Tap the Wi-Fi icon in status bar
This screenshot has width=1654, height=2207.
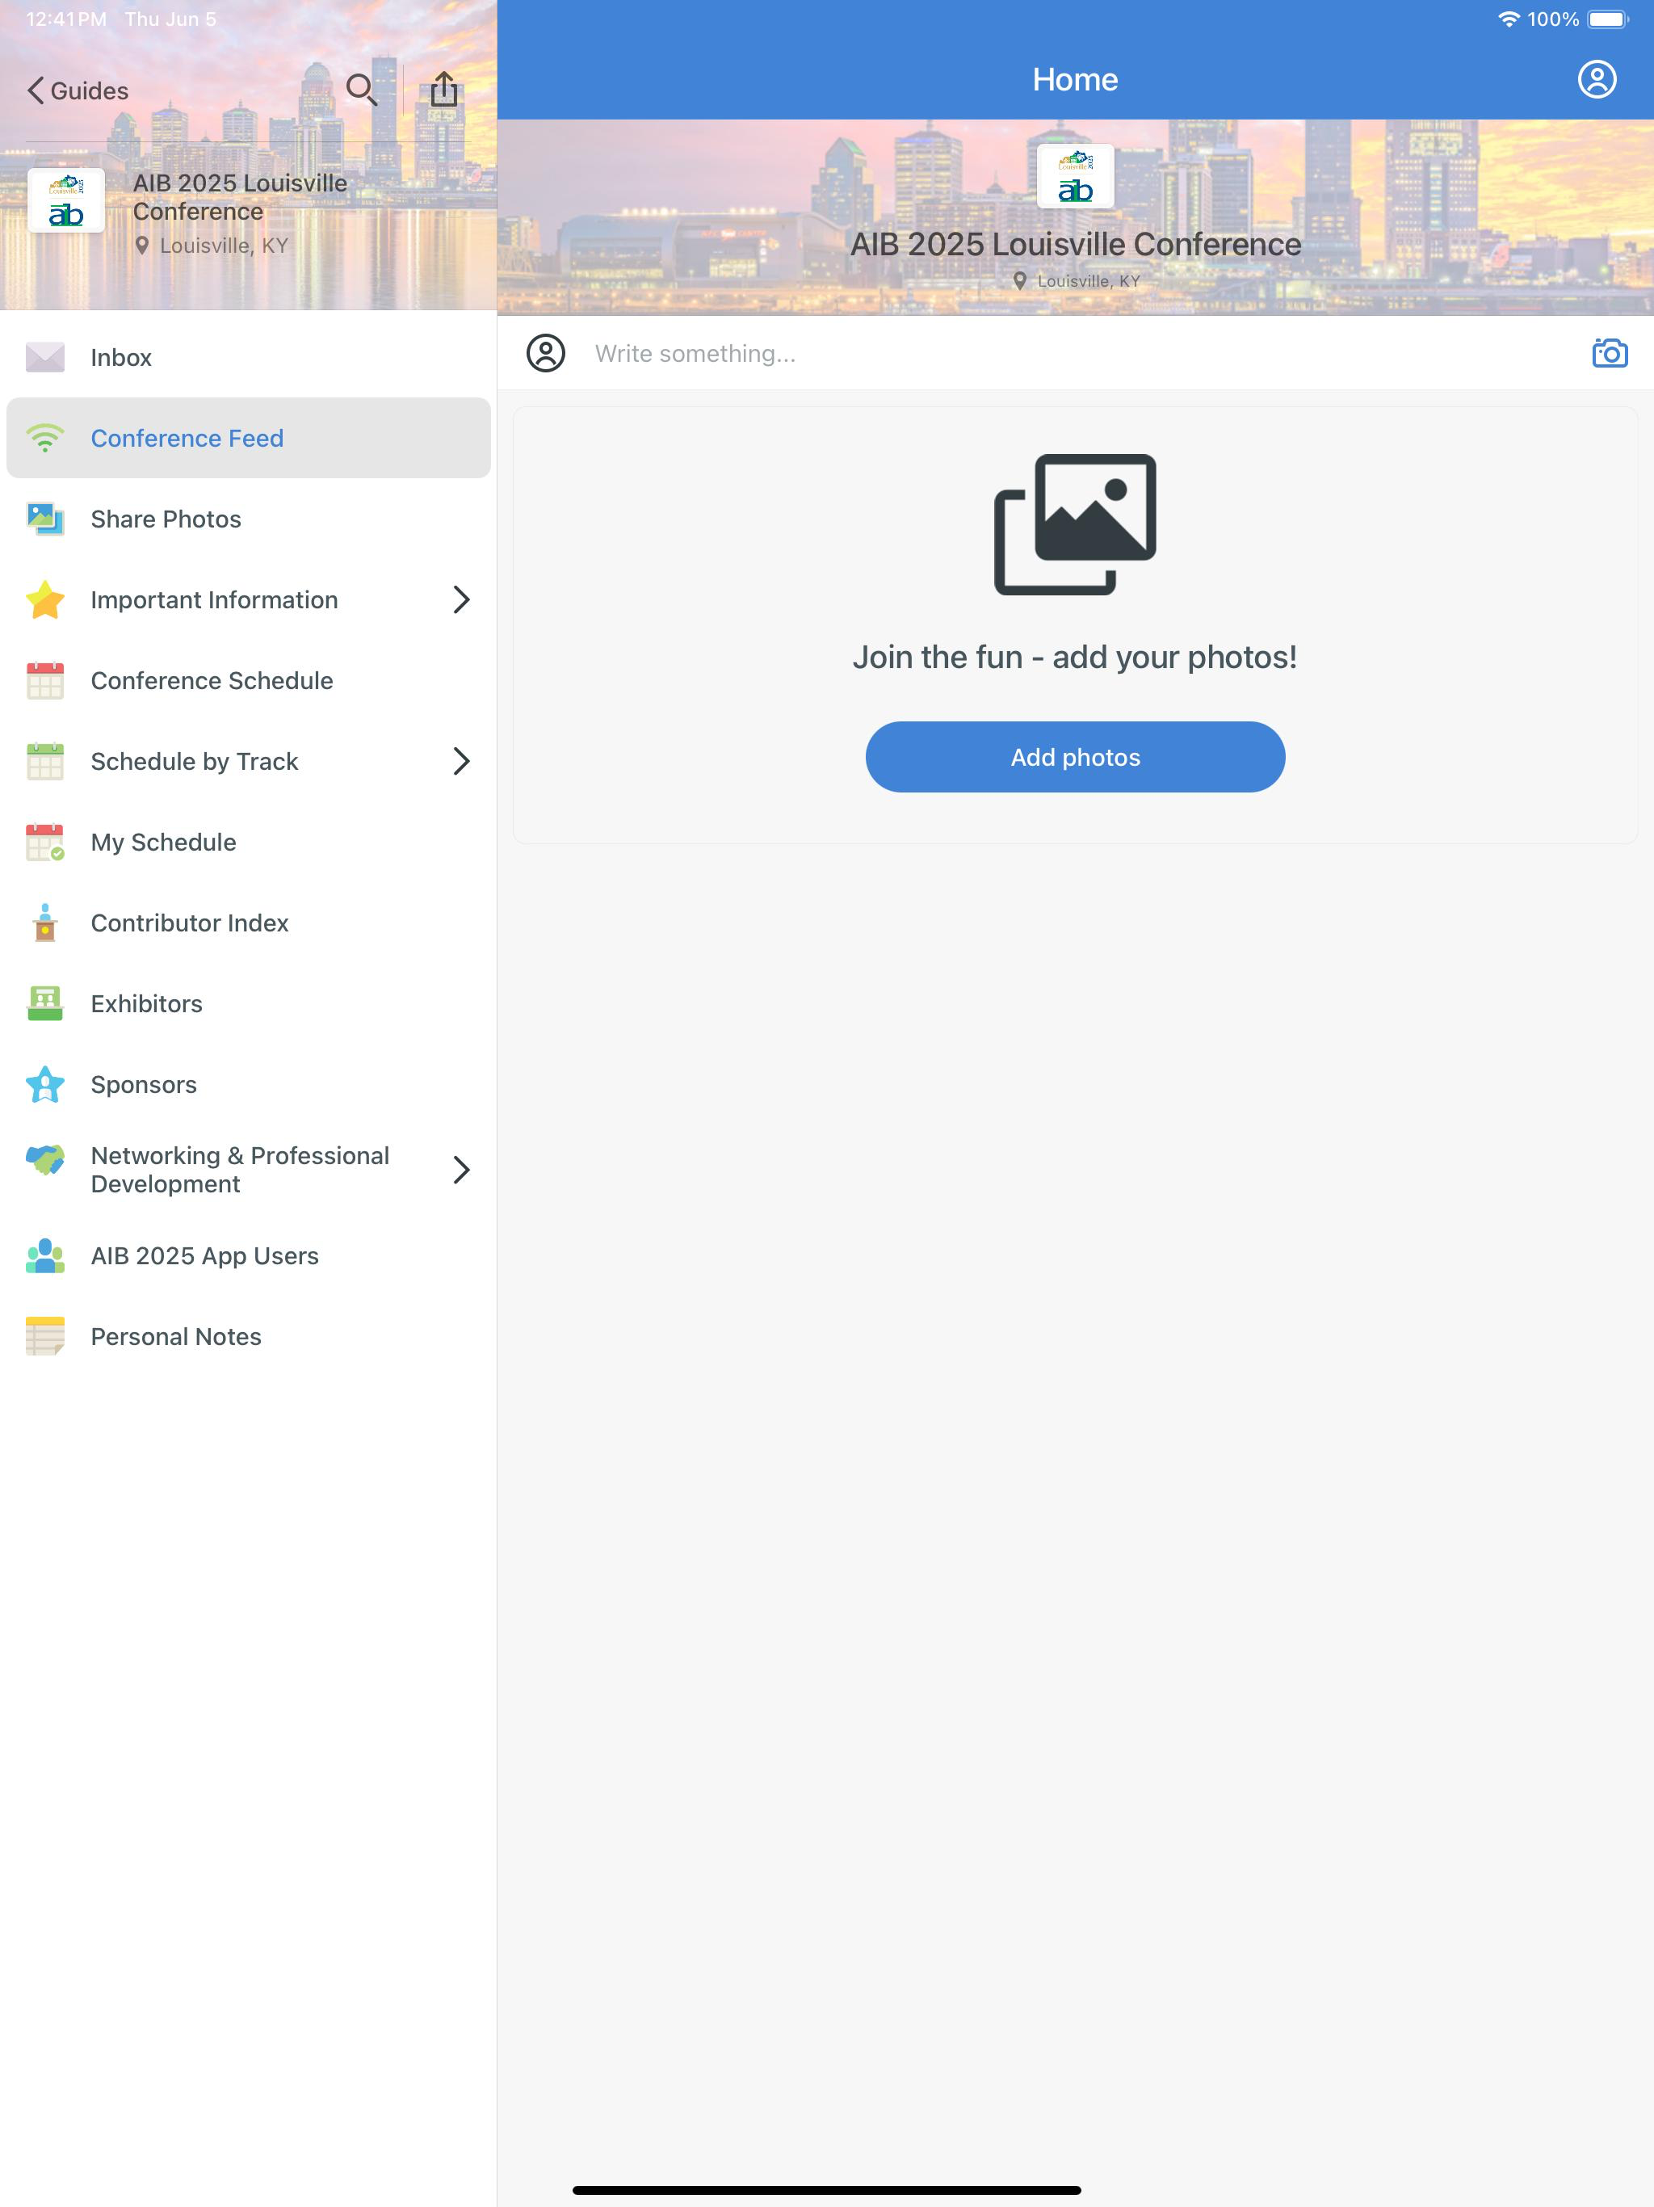tap(1509, 19)
